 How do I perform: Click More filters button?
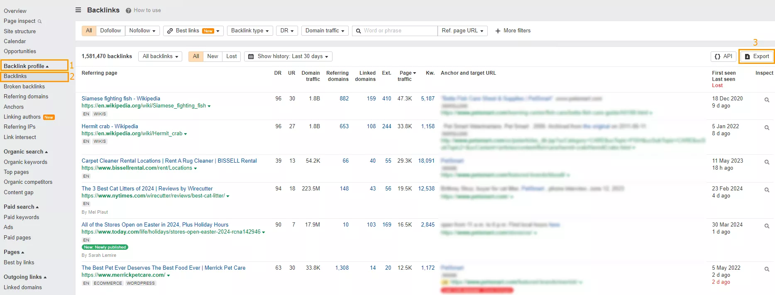[513, 31]
